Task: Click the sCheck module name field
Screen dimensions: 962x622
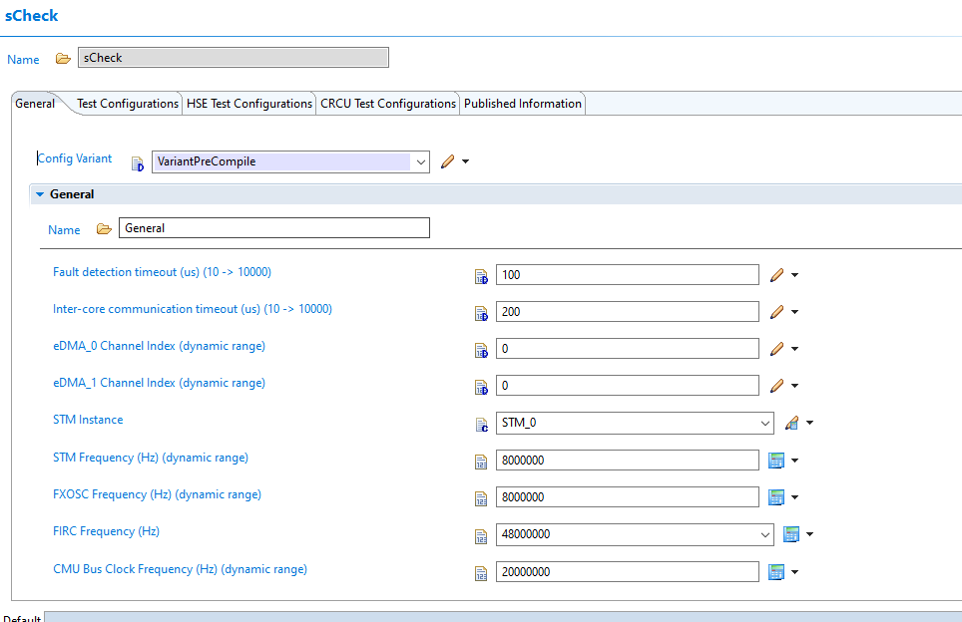Action: point(234,58)
